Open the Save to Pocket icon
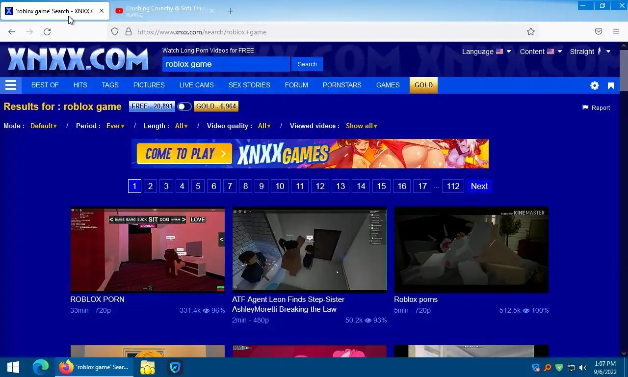628x377 pixels. (x=599, y=32)
